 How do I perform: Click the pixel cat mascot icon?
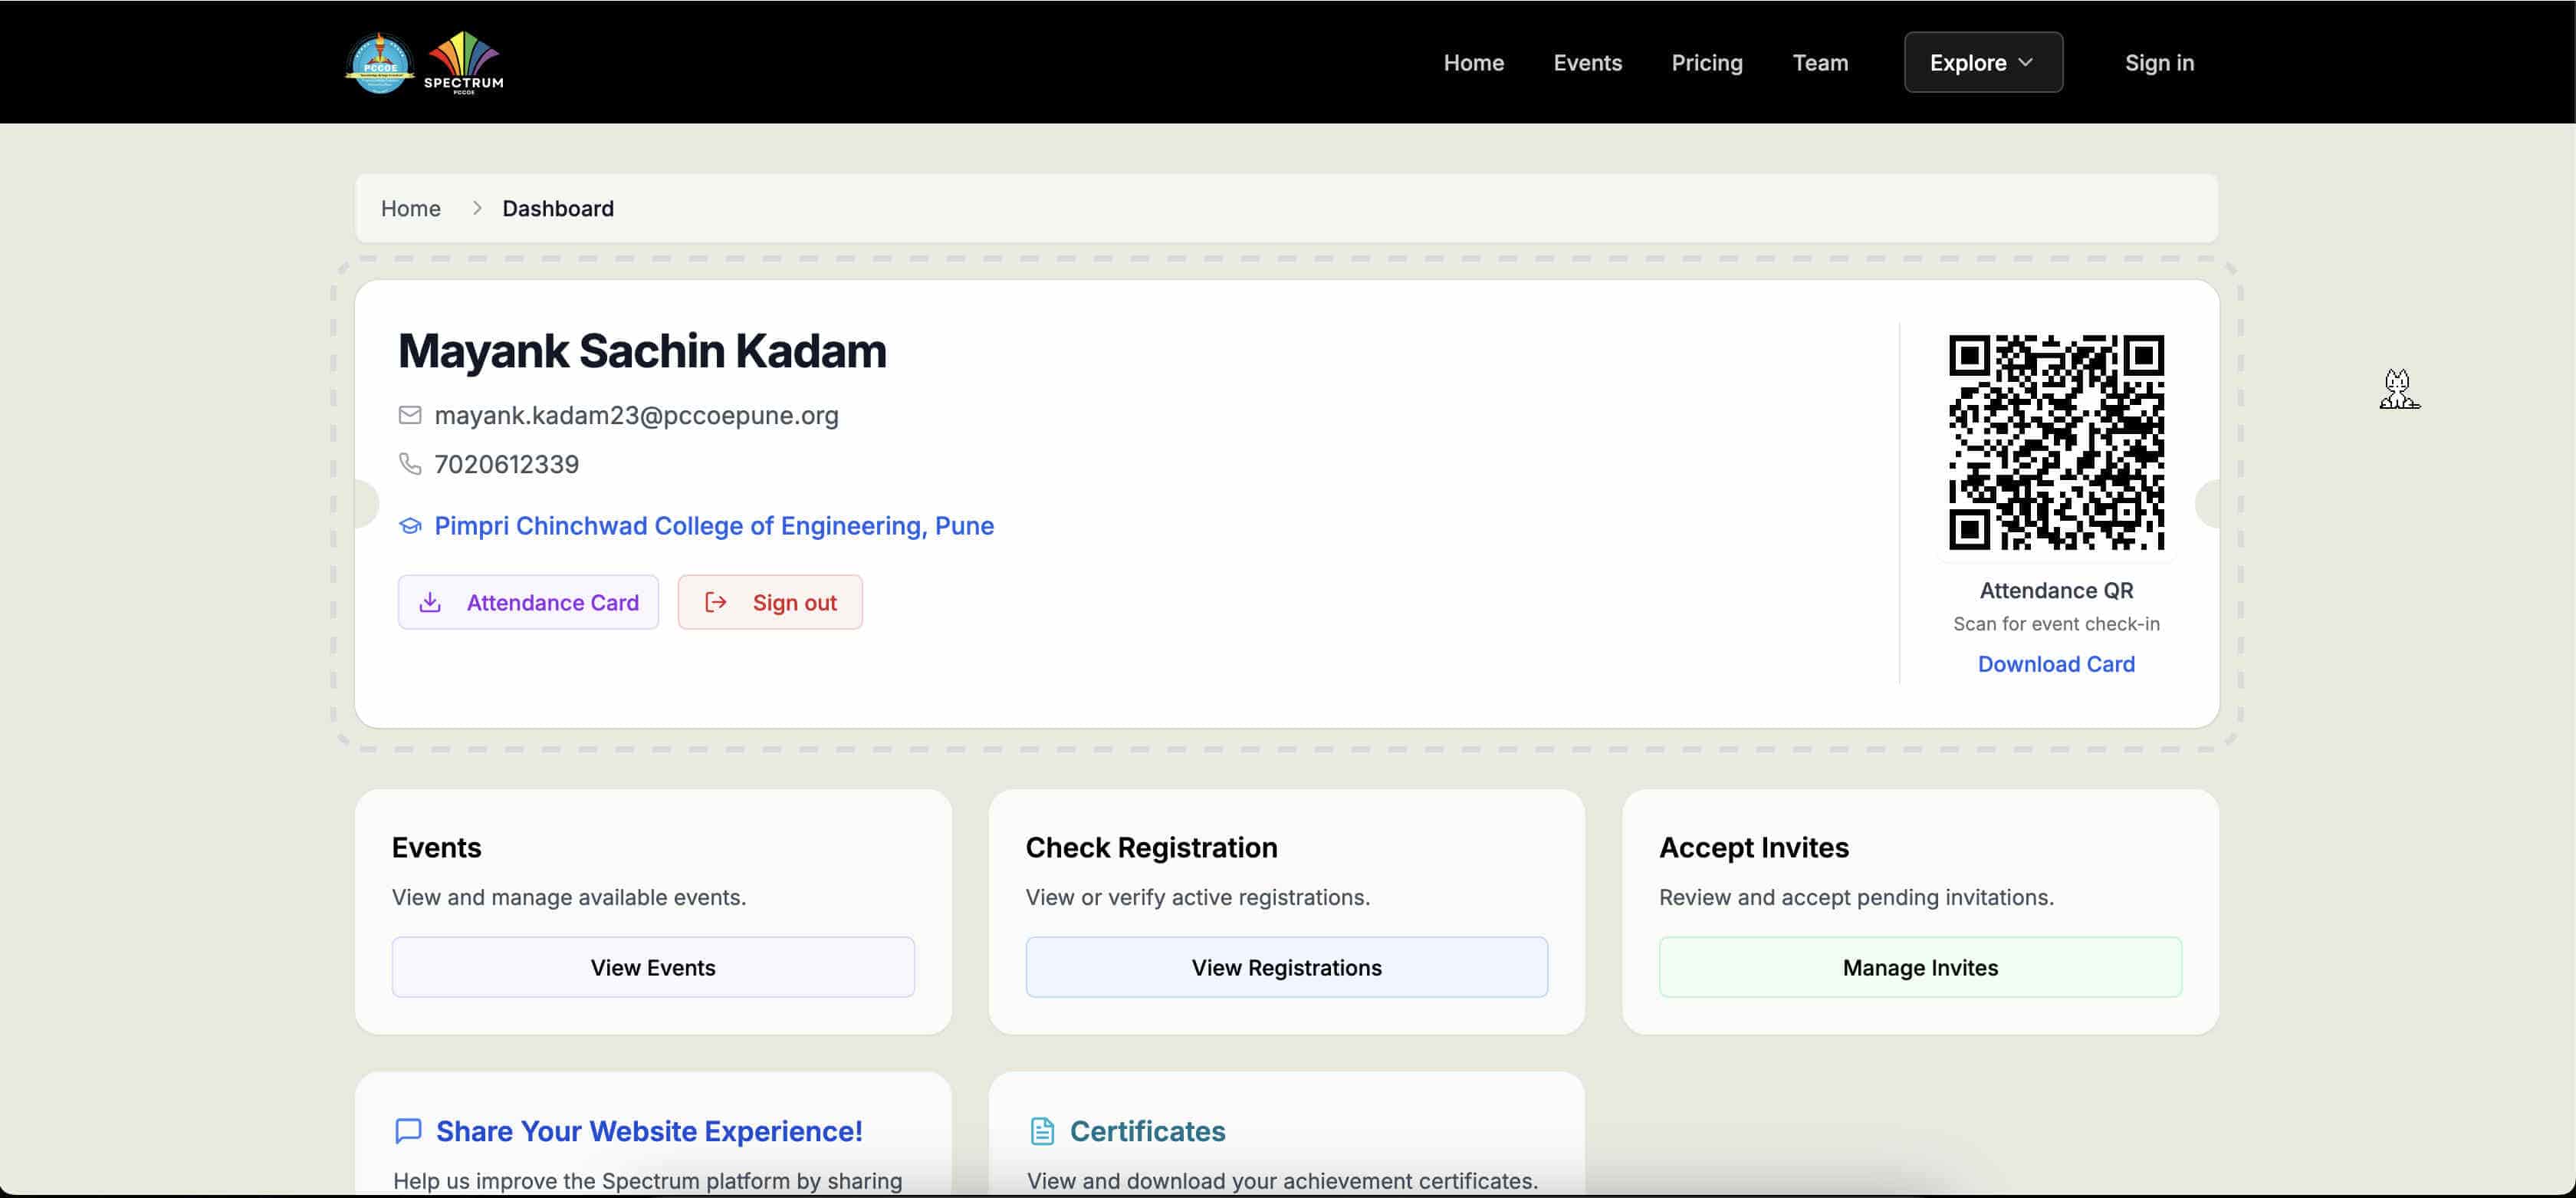click(2398, 389)
